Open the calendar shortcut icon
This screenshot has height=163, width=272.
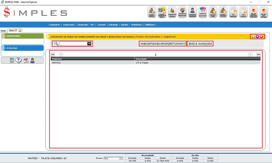click(26, 60)
